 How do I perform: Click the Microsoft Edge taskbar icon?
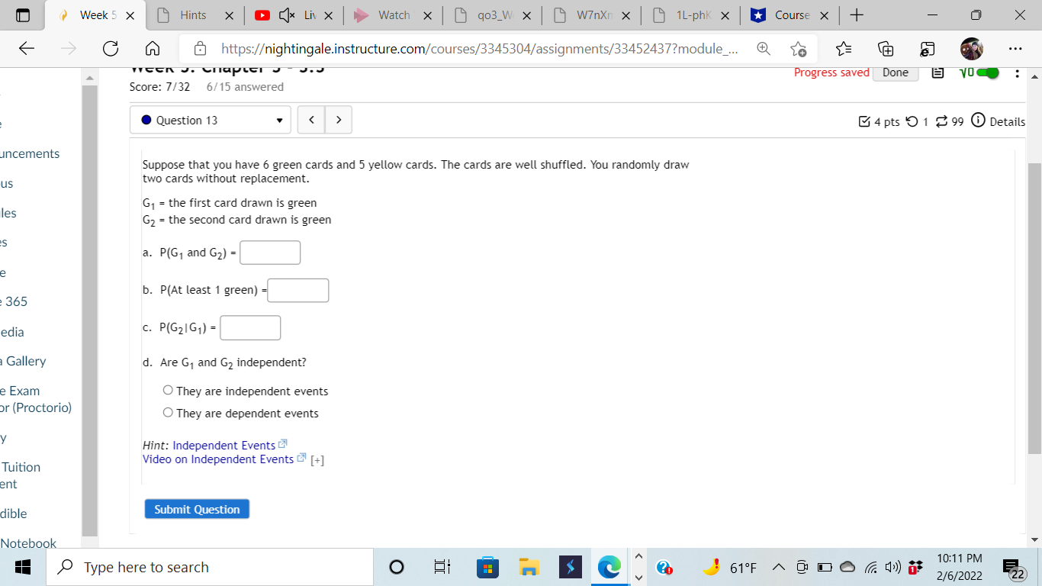pos(609,567)
